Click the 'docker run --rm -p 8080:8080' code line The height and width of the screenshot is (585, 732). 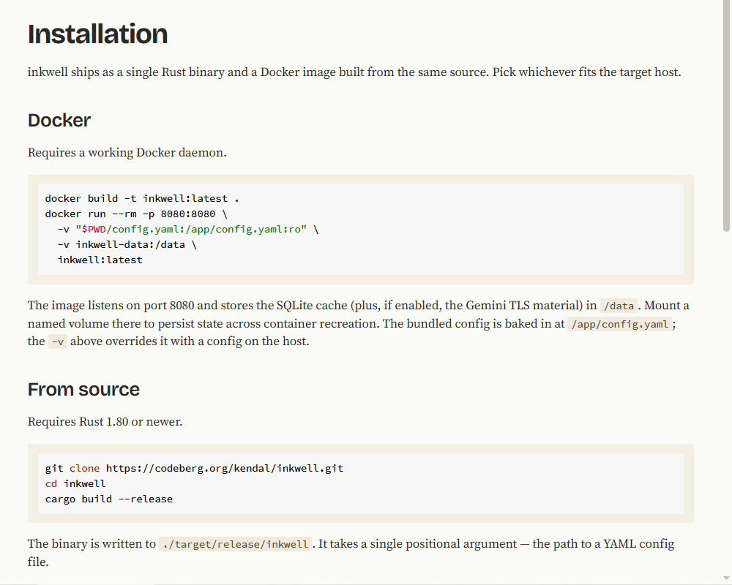pos(136,214)
